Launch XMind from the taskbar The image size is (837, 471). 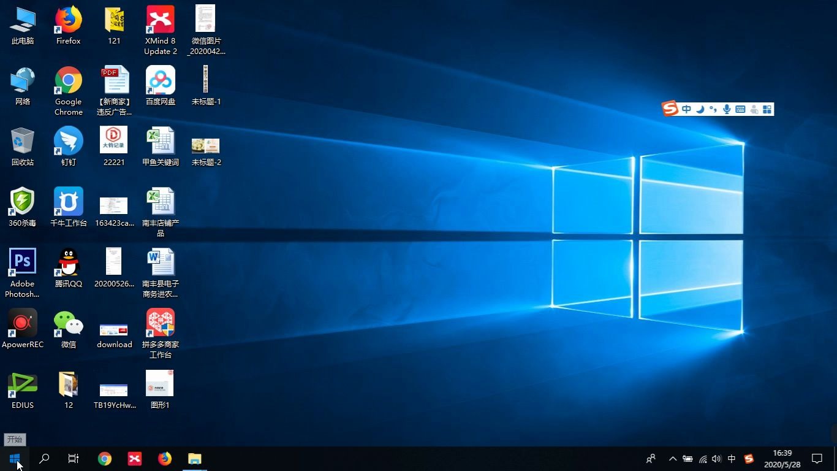[135, 459]
